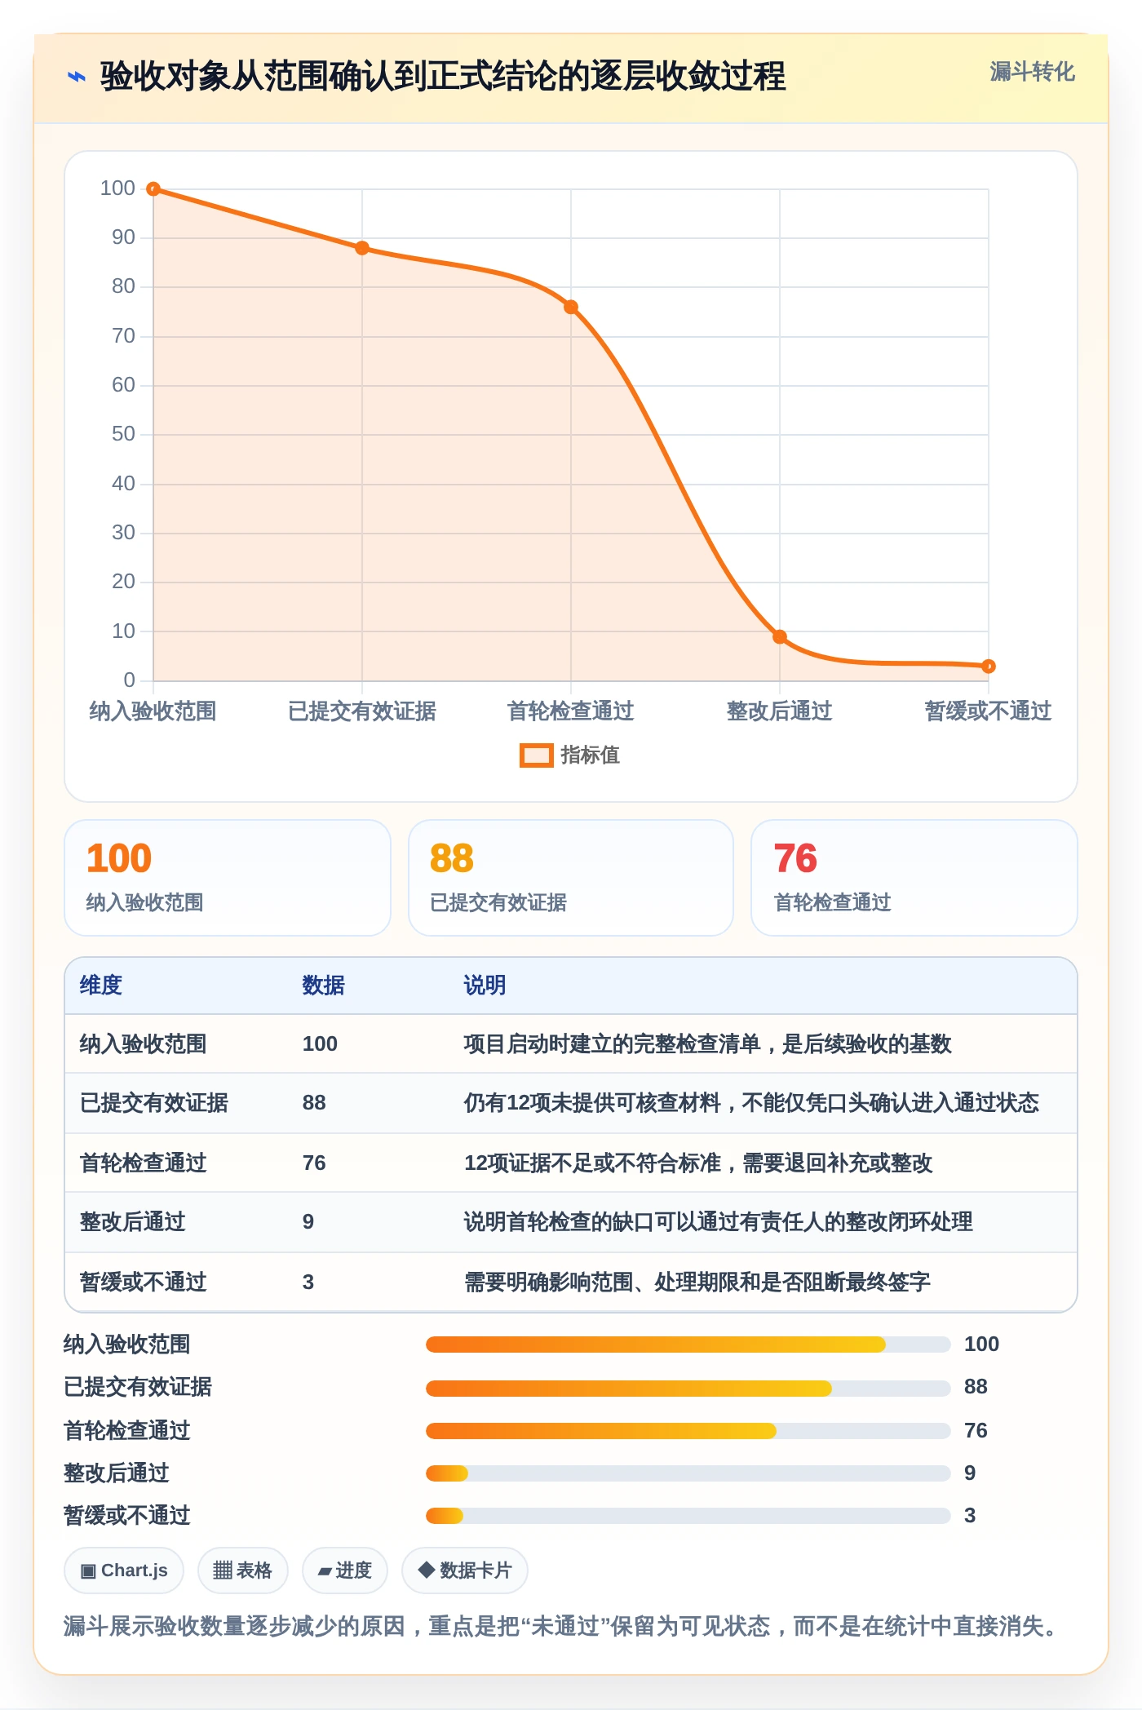Select the chart data point at 已提交有效证据

(x=362, y=248)
